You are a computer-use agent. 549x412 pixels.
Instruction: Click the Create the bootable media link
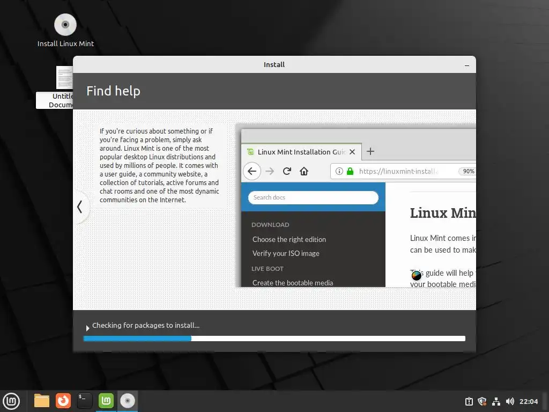(293, 283)
